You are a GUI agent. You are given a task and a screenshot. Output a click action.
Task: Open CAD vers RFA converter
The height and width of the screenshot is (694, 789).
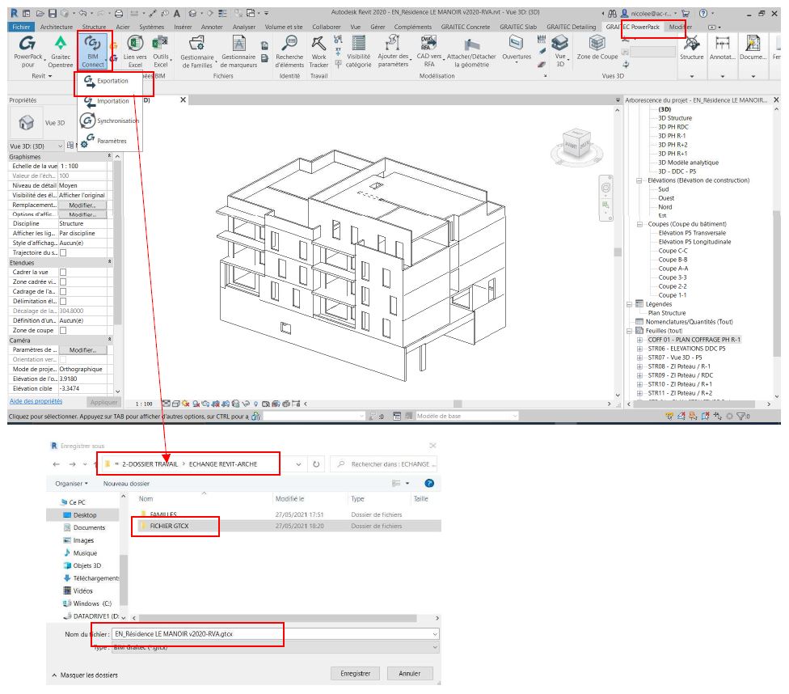point(429,52)
